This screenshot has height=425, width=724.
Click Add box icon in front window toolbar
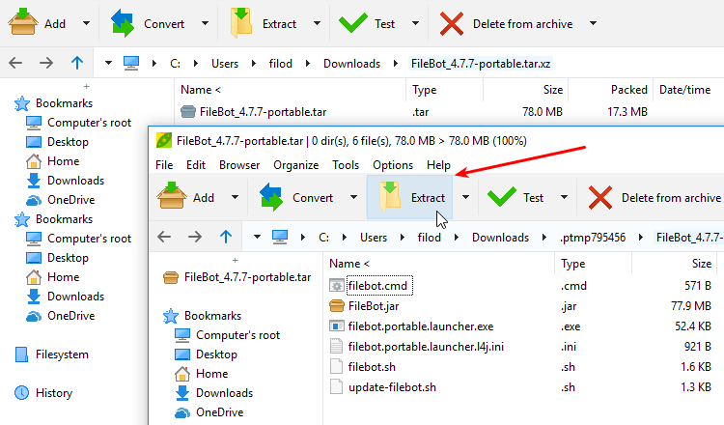pyautogui.click(x=171, y=197)
